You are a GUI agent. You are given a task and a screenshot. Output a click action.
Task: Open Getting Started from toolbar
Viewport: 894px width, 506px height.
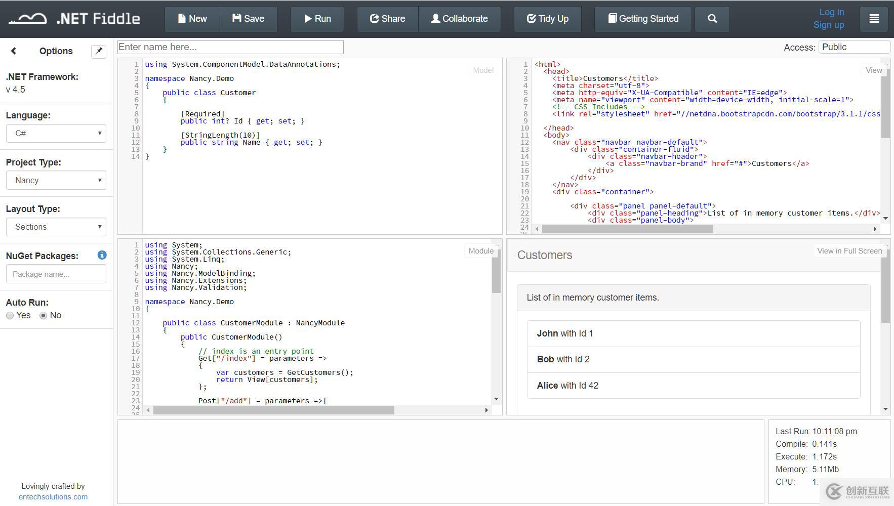click(643, 19)
